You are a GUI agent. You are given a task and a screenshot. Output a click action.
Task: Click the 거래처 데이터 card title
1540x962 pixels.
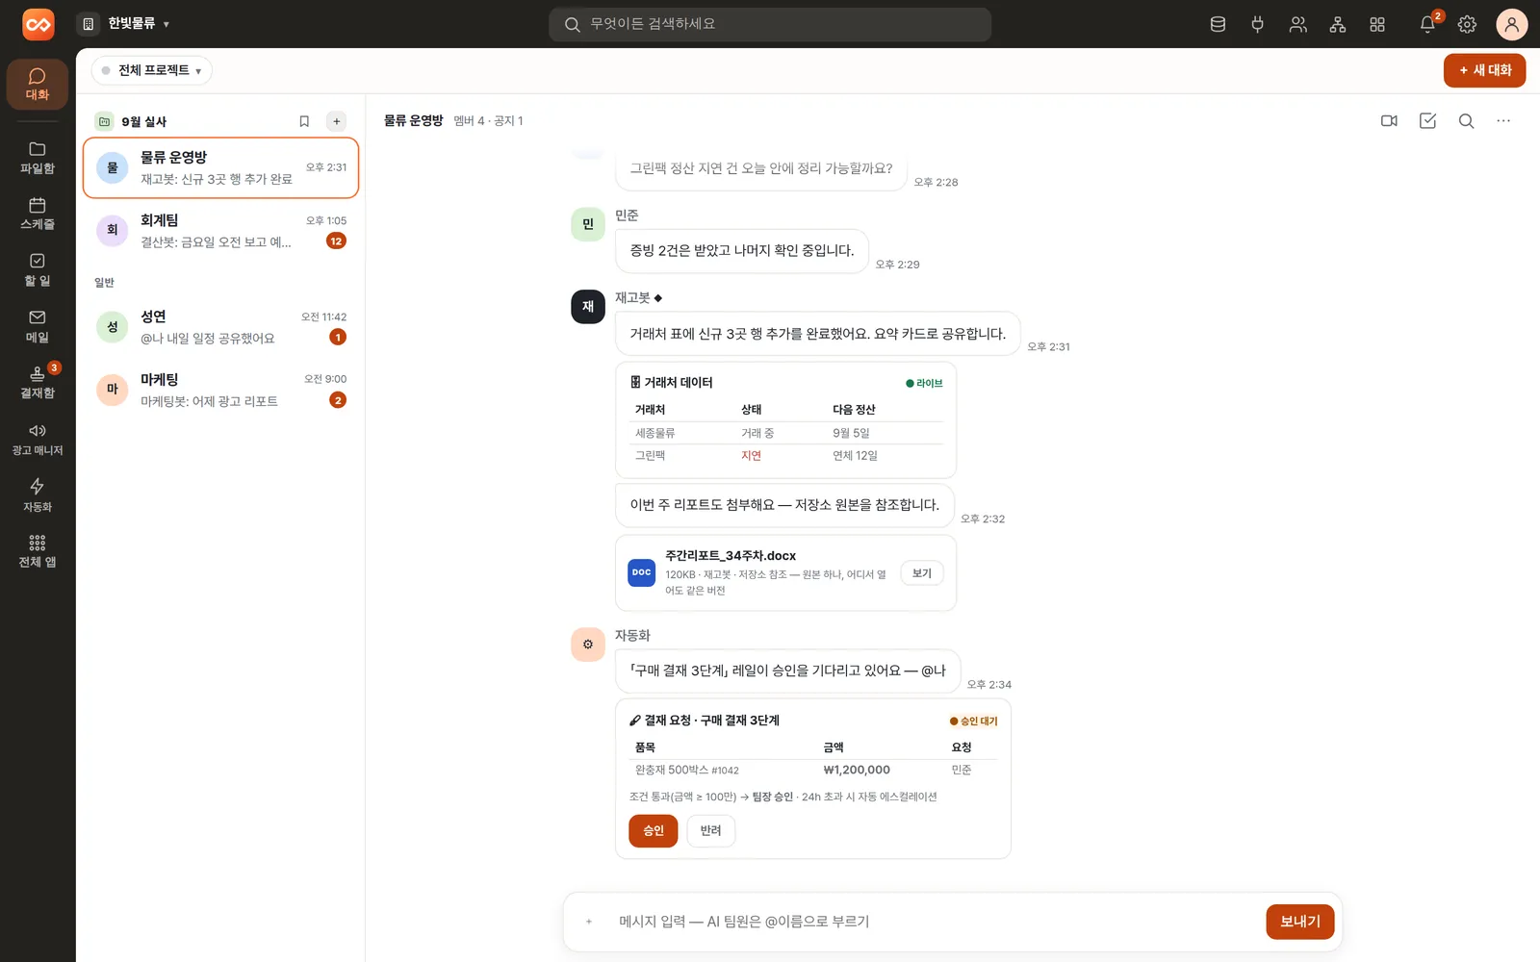[x=672, y=383]
